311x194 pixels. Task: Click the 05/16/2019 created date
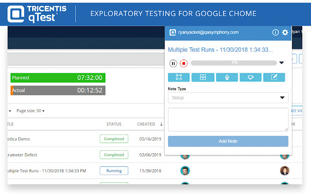click(150, 139)
